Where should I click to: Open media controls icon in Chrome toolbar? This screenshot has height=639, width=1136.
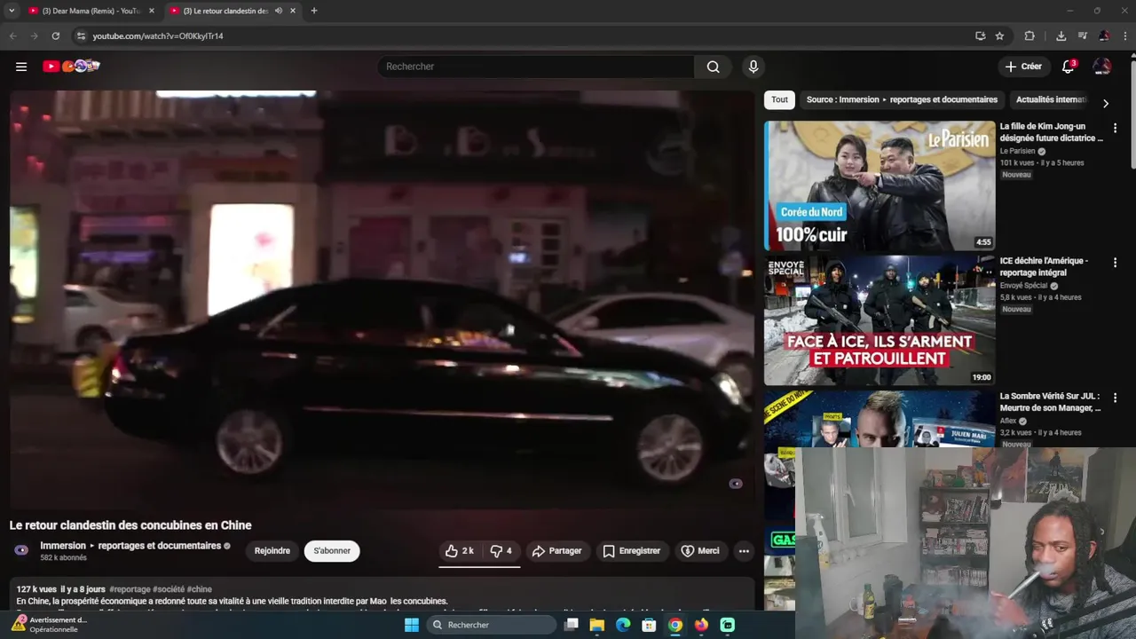1082,35
